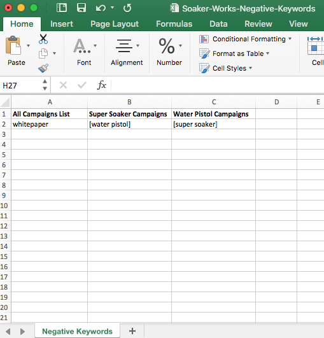Open the Conditional Formatting dropdown arrow
The height and width of the screenshot is (338, 324).
(290, 39)
